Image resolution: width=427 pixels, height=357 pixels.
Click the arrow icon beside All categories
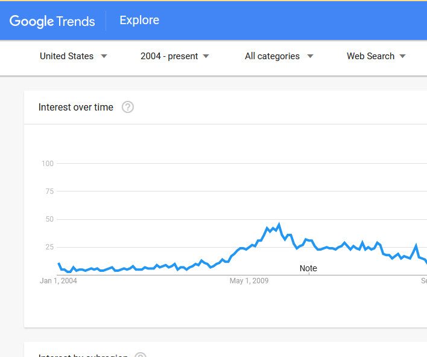pyautogui.click(x=310, y=56)
